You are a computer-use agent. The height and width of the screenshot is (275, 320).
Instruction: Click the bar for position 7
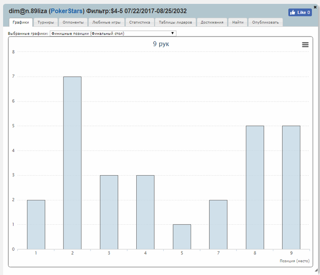218,225
